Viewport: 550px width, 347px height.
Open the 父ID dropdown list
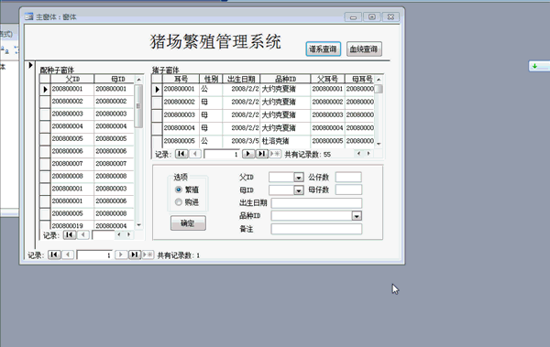click(299, 178)
